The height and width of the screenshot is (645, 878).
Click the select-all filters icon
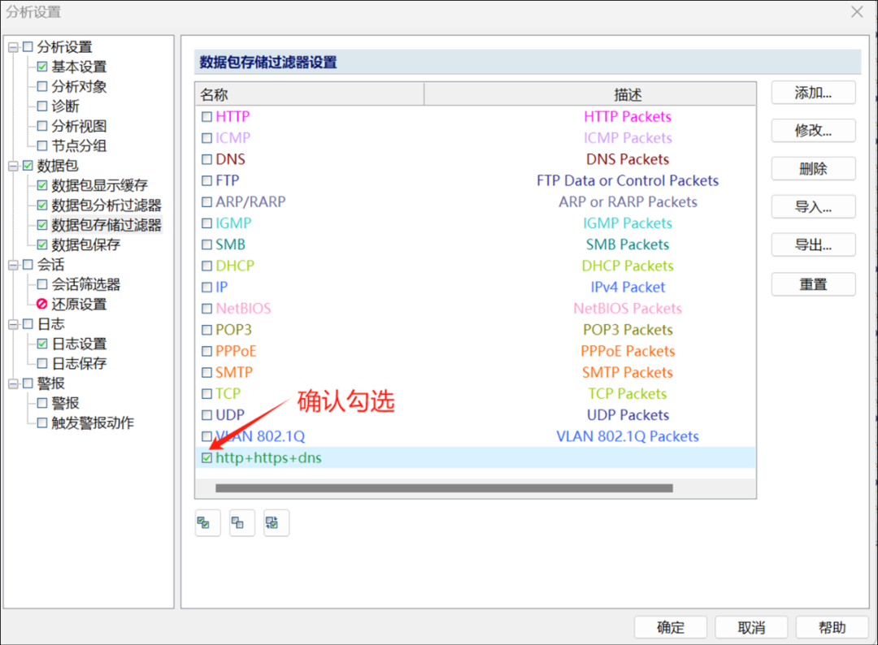click(x=207, y=522)
